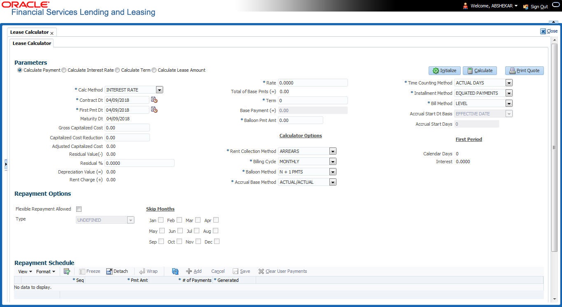
Task: Click the Wrap icon in the schedule toolbar
Action: click(x=148, y=271)
